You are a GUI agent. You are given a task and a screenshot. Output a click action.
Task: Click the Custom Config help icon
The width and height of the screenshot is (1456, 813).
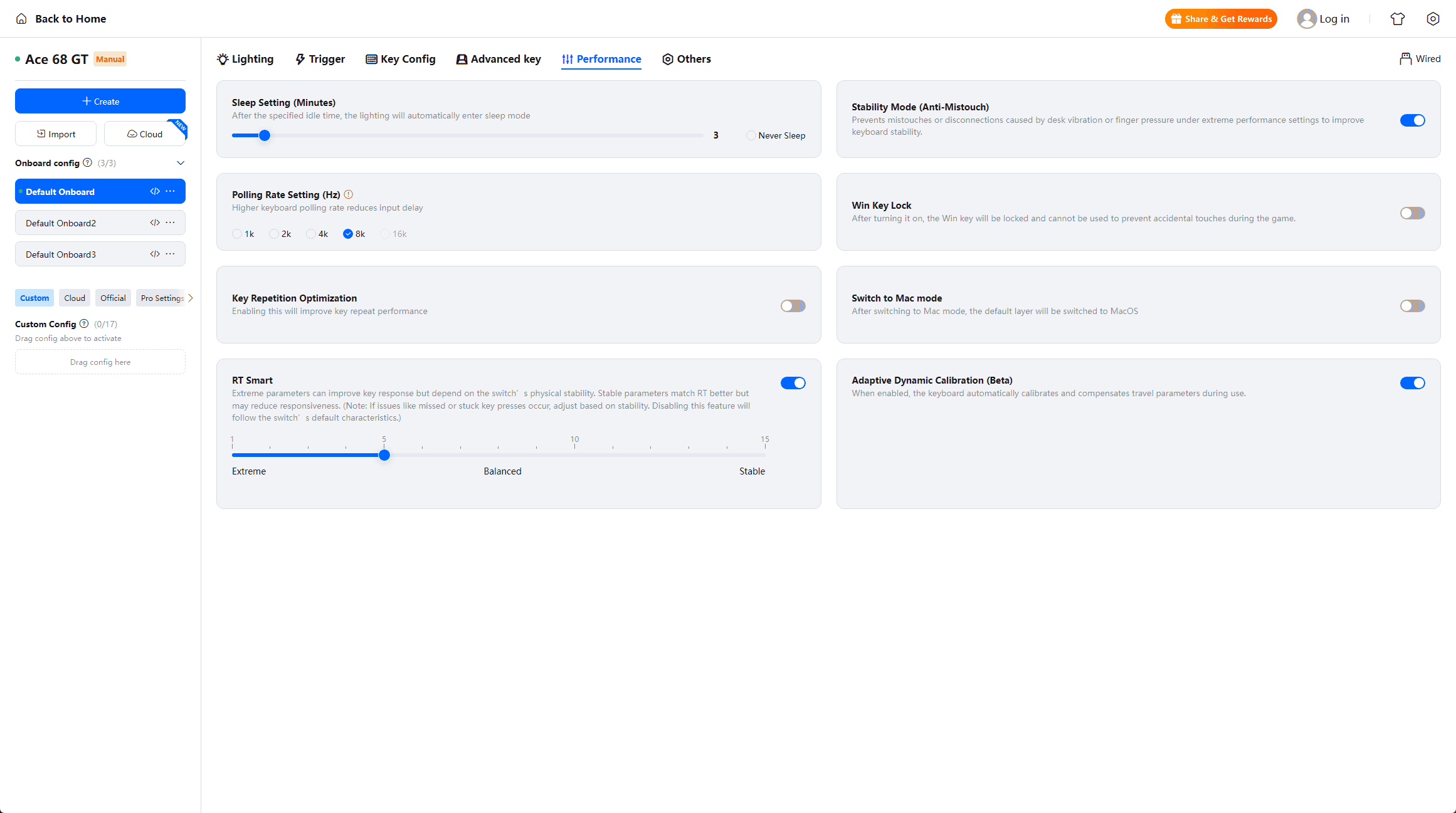(x=84, y=323)
